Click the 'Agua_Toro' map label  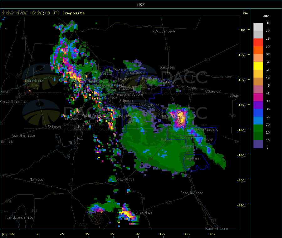[x=34, y=81]
